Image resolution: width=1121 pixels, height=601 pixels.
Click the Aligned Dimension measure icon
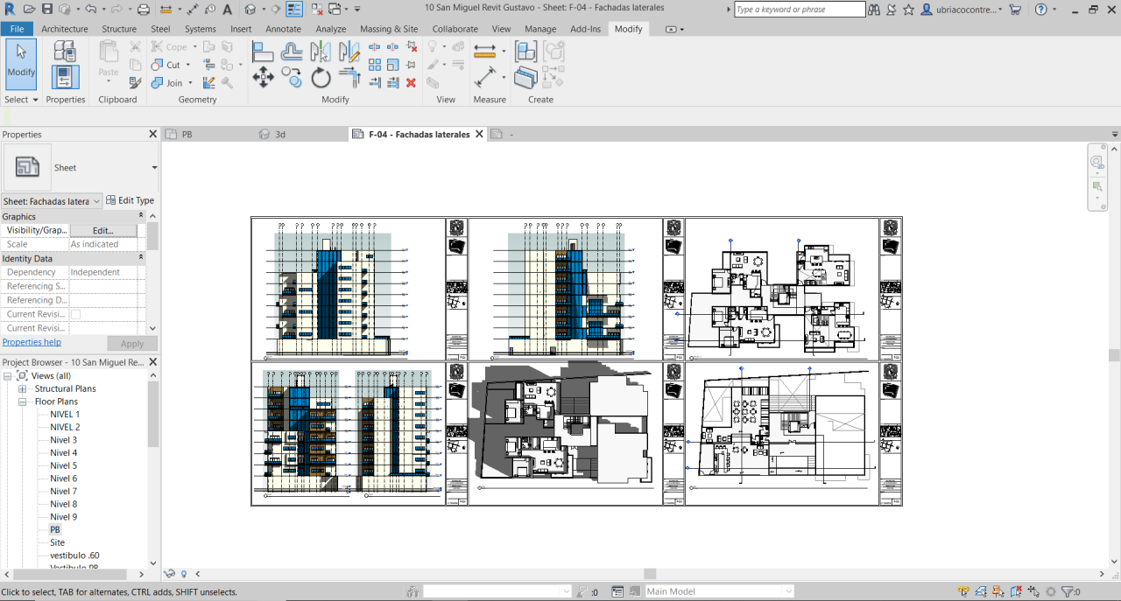click(x=484, y=78)
